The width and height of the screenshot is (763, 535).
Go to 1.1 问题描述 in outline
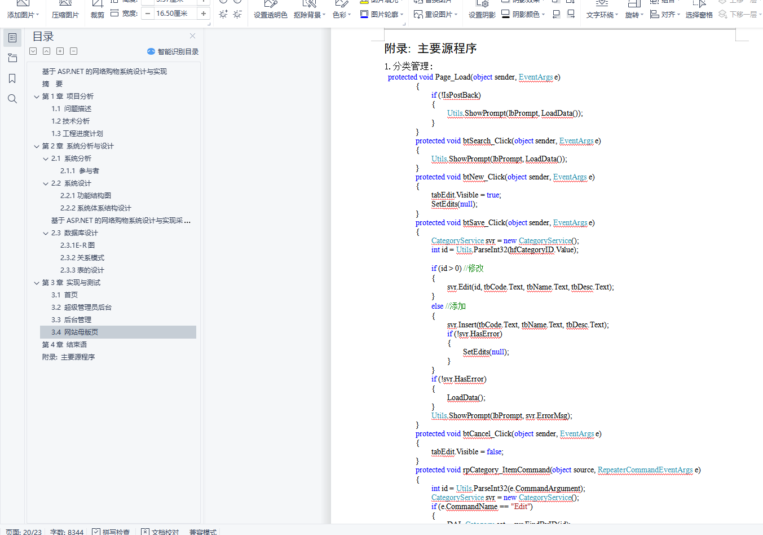coord(71,109)
